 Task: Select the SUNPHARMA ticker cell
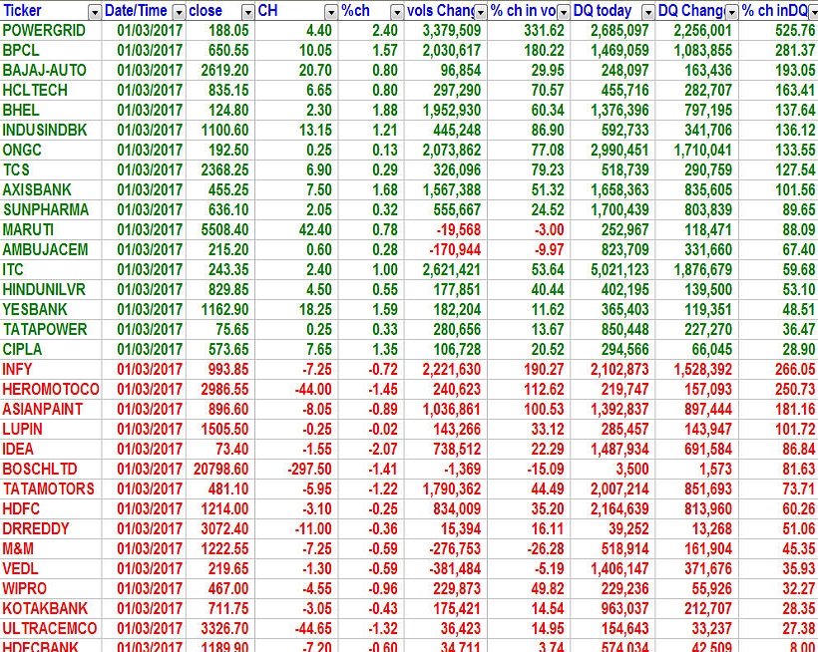(x=51, y=210)
